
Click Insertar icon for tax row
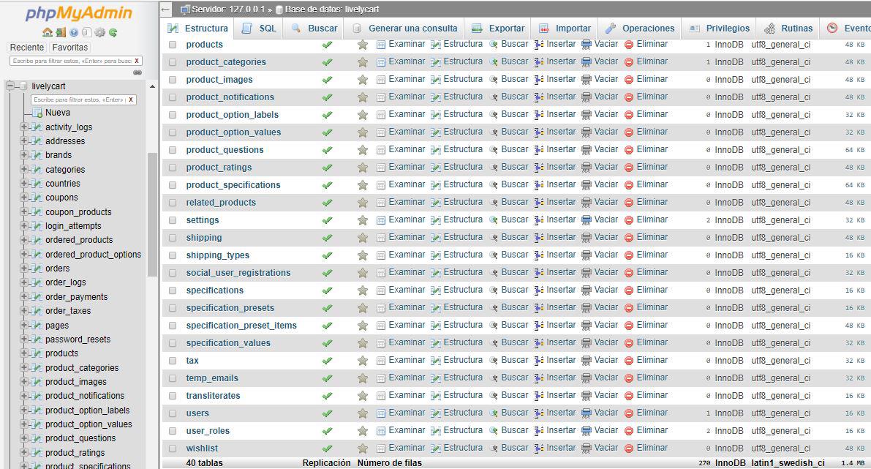tap(539, 361)
